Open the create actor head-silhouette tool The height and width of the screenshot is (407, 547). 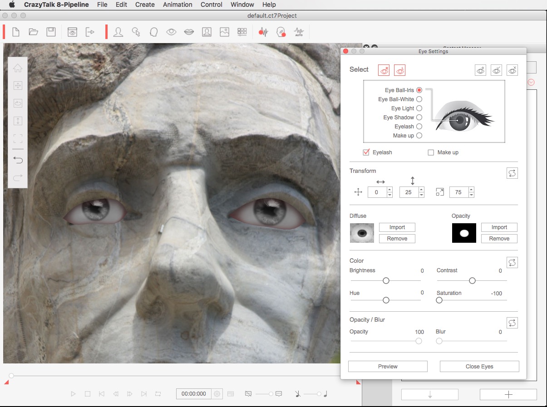pyautogui.click(x=118, y=32)
